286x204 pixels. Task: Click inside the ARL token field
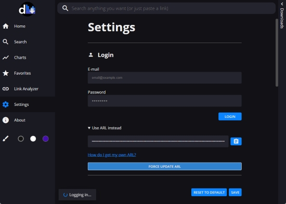(x=158, y=141)
